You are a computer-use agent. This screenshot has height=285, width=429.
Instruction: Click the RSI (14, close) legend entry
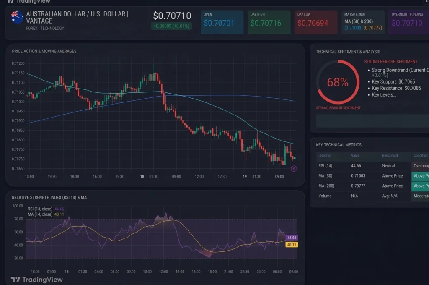46,209
